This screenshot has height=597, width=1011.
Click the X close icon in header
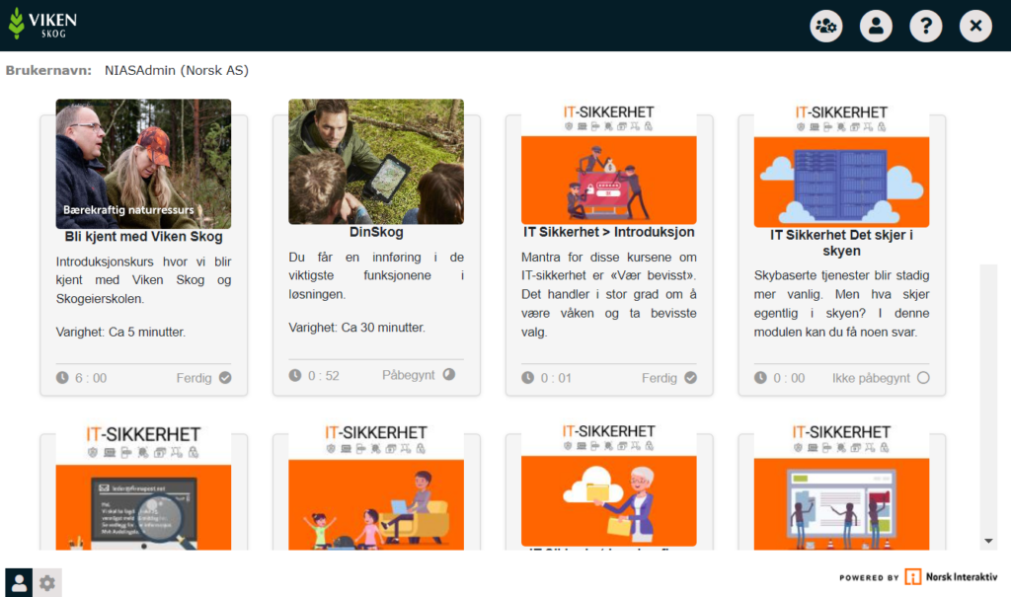pyautogui.click(x=975, y=26)
